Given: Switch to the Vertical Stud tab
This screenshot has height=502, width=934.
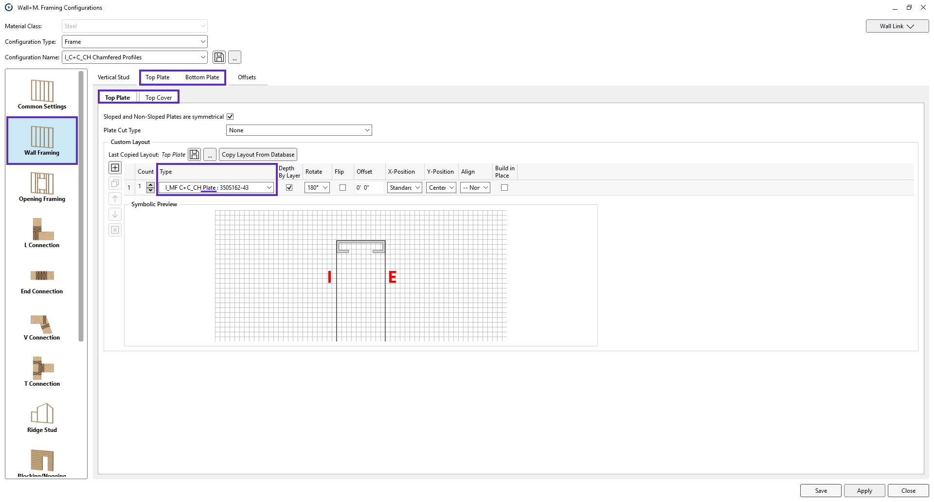Looking at the screenshot, I should click(x=113, y=77).
